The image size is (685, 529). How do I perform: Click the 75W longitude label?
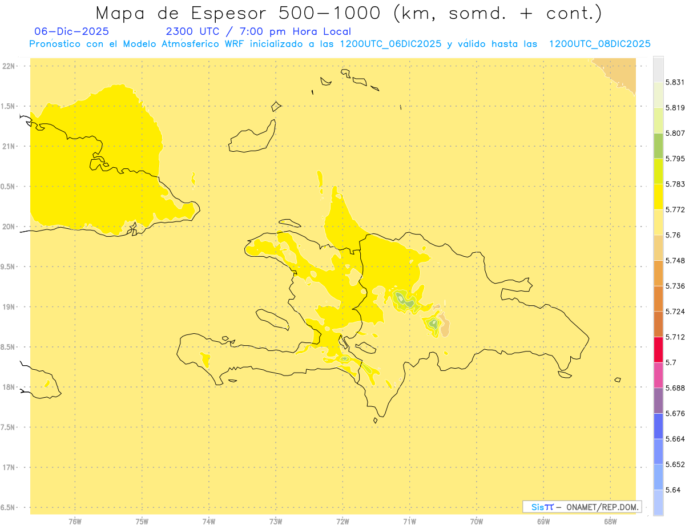(142, 522)
